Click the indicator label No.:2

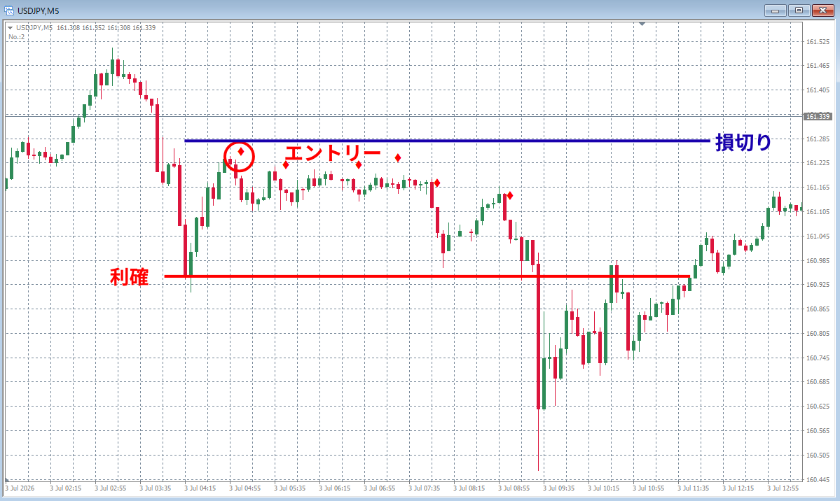(17, 37)
